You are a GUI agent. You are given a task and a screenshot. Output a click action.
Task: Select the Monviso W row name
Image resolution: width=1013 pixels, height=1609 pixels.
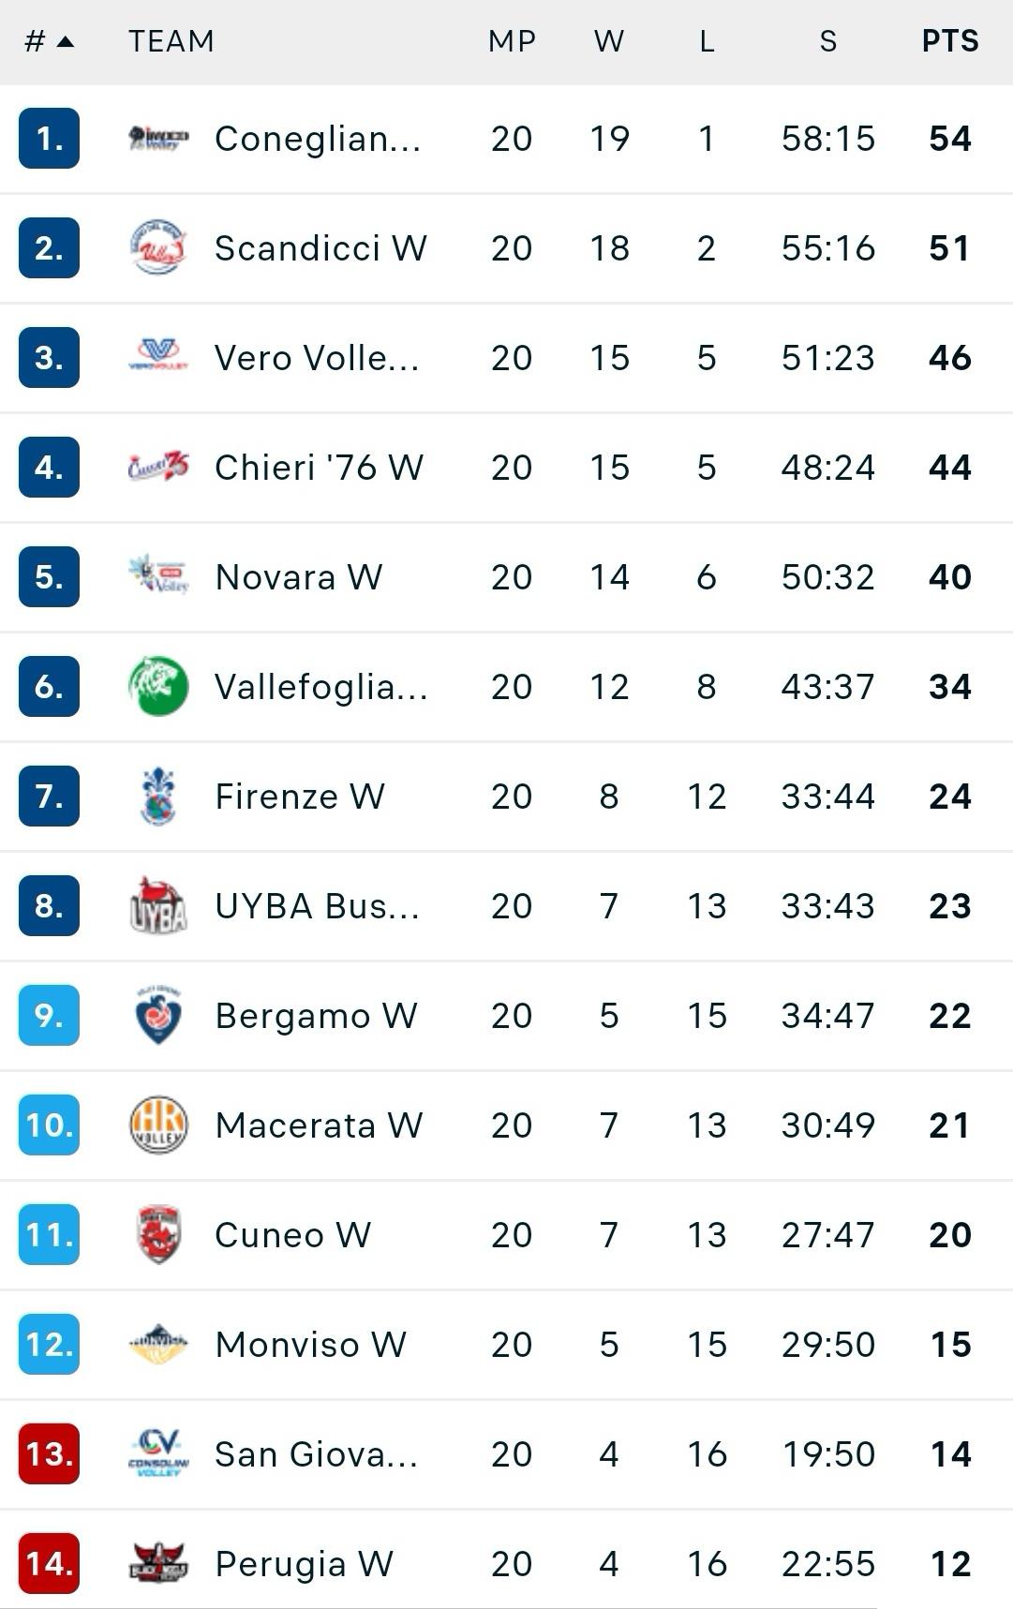[x=310, y=1344]
